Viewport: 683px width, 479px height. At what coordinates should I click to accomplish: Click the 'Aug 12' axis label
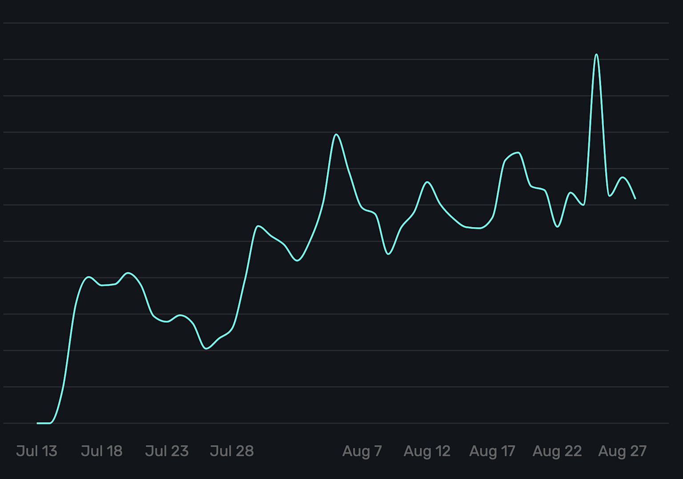pos(427,451)
